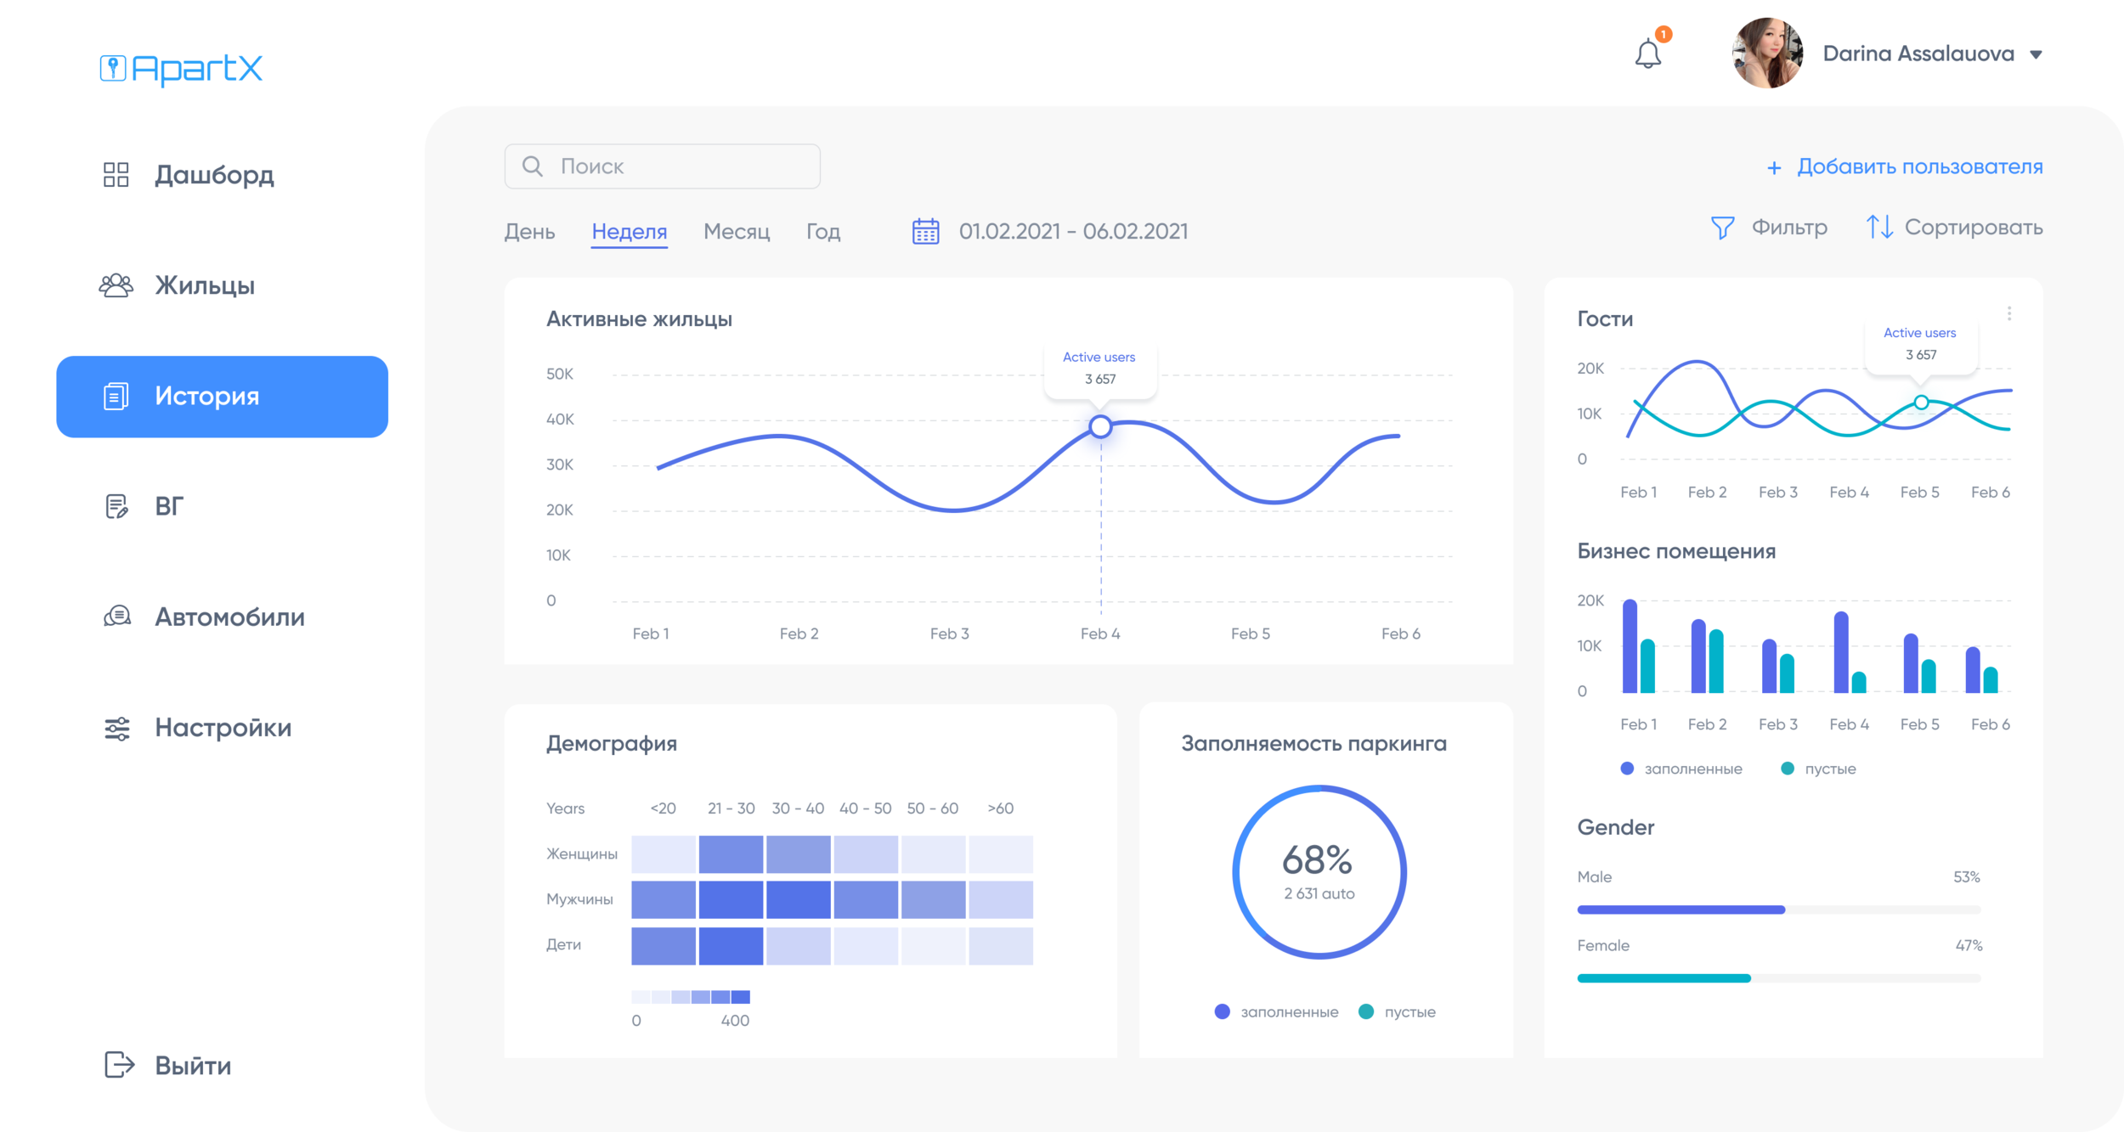This screenshot has height=1132, width=2124.
Task: Click the Поиск search field
Action: [x=663, y=166]
